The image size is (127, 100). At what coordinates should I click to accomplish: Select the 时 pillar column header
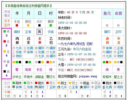click(51, 13)
